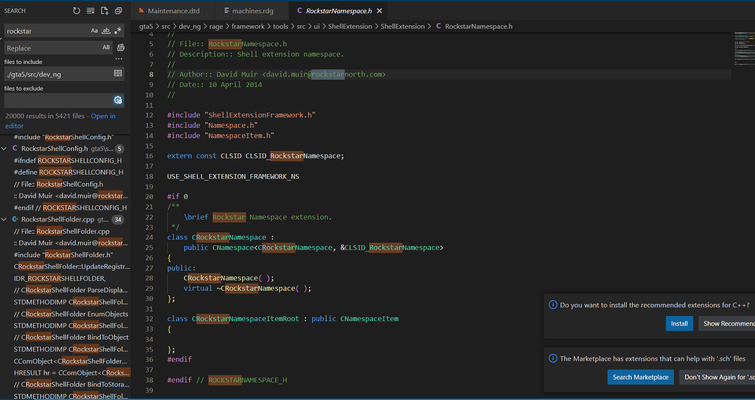
Task: Collapse RockstarShellConfig.h results group
Action: coord(5,148)
